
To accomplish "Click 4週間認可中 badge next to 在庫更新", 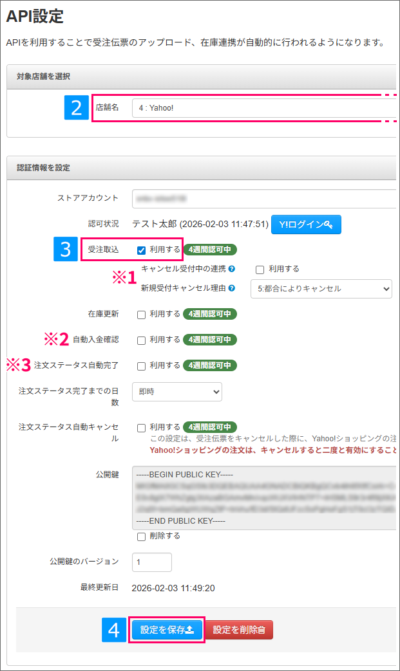I will pyautogui.click(x=210, y=314).
